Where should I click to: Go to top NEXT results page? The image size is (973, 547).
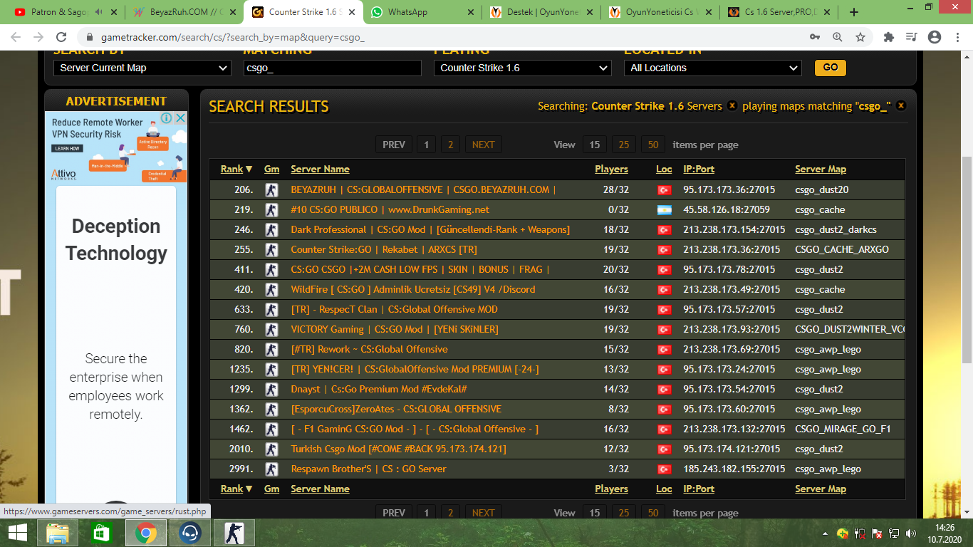click(x=483, y=145)
